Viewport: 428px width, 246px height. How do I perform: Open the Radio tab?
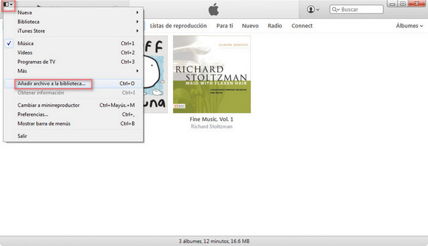(275, 26)
